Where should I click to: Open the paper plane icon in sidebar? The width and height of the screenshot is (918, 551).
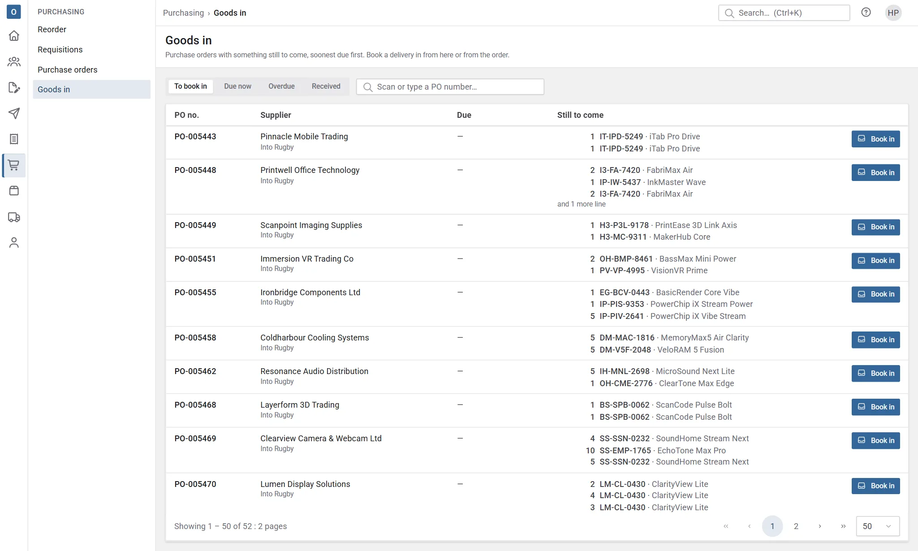click(14, 113)
